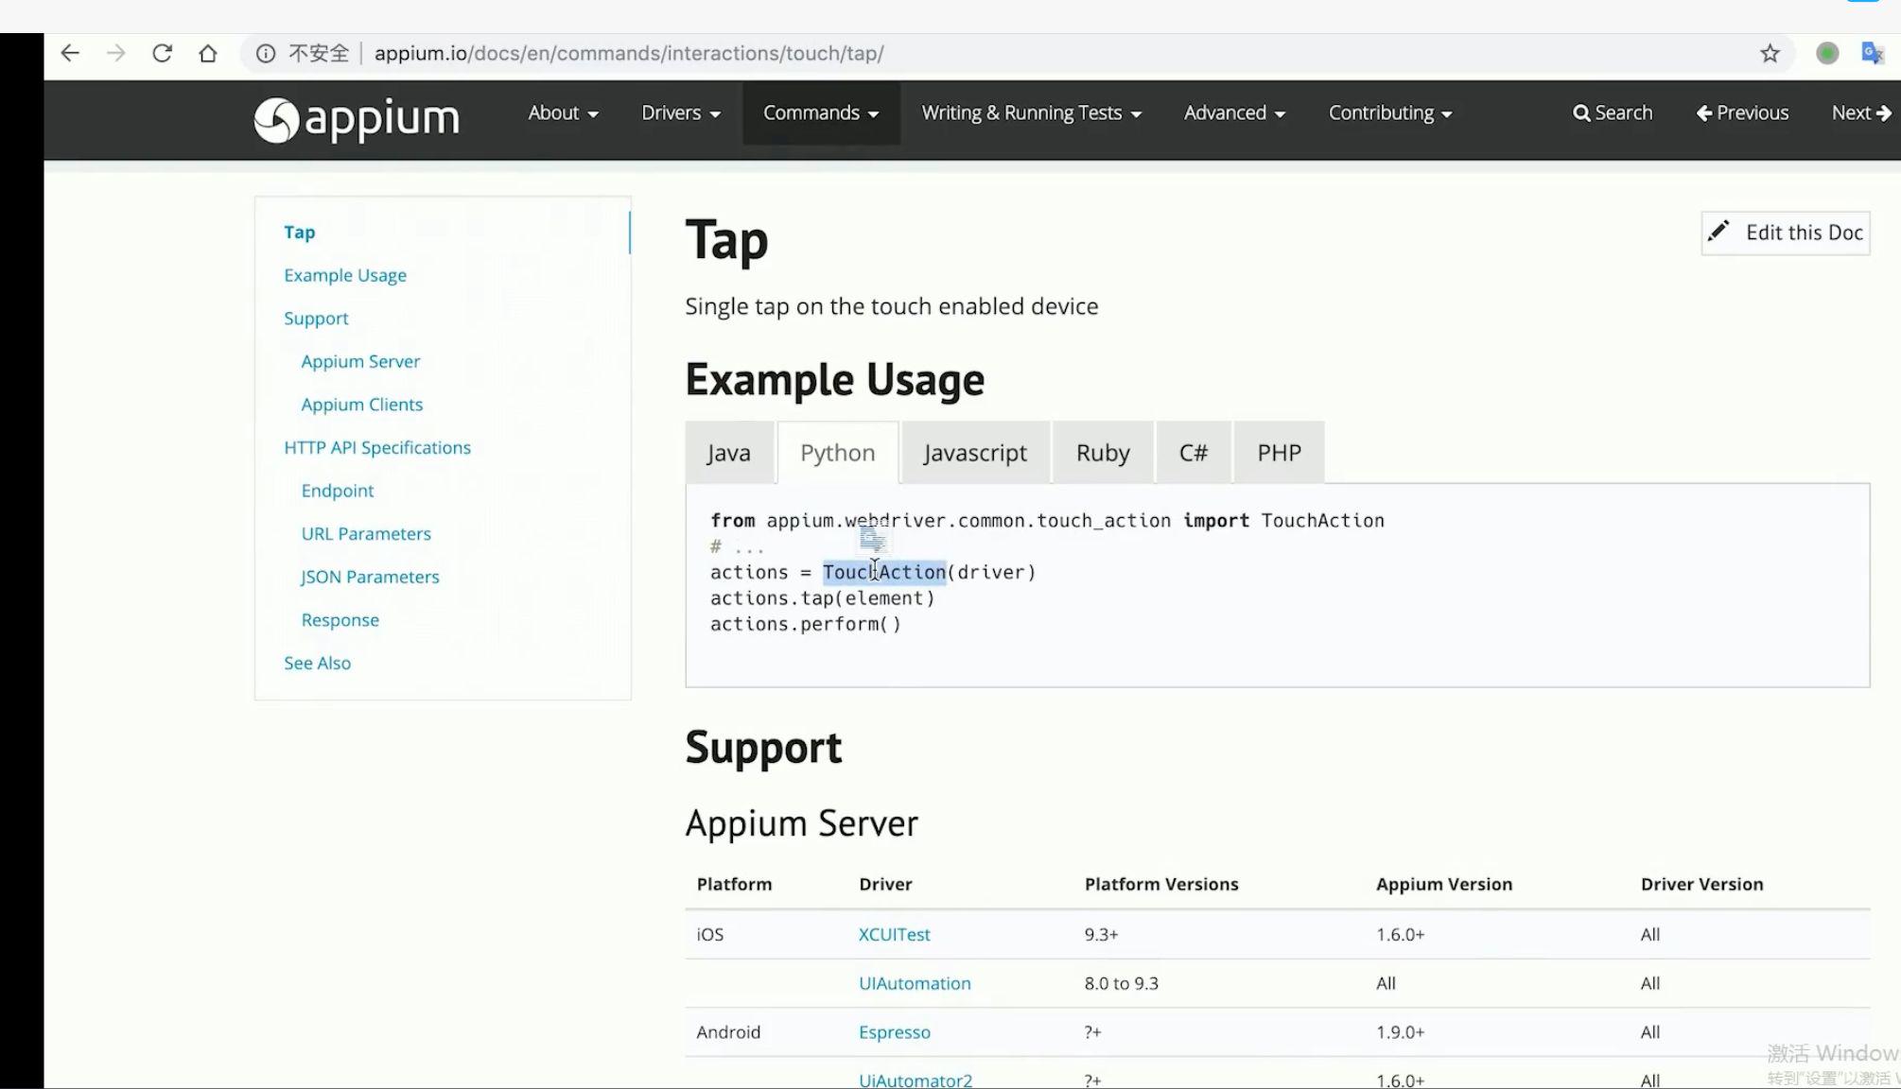
Task: Click the 'Driver Version' table header
Action: coord(1701,884)
